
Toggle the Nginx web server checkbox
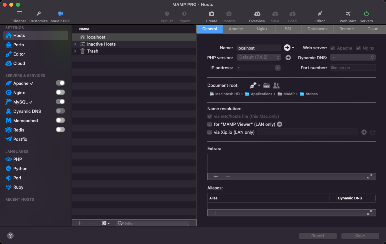click(x=358, y=48)
